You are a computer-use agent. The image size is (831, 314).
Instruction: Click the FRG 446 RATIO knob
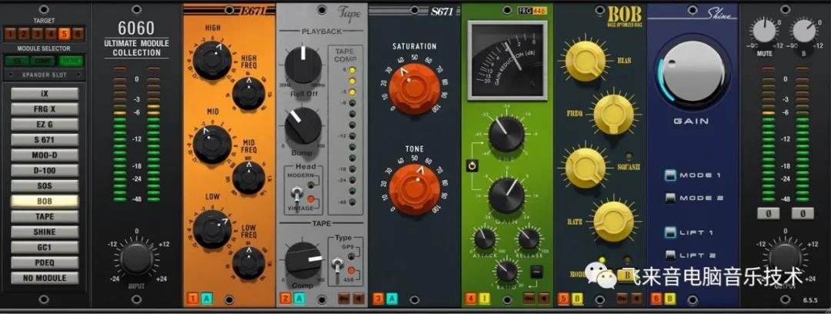click(506, 272)
